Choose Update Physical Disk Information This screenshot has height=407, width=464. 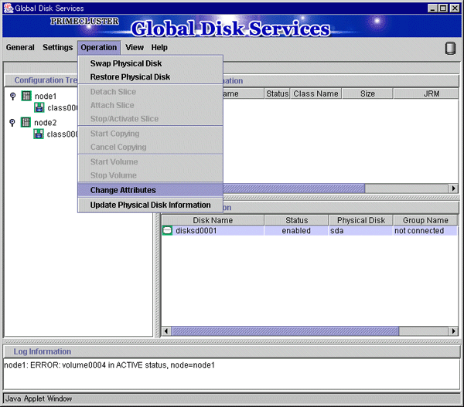pyautogui.click(x=150, y=205)
